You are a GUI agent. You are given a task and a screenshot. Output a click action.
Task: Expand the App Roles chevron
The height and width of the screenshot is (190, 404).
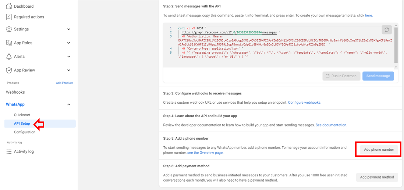click(x=68, y=43)
